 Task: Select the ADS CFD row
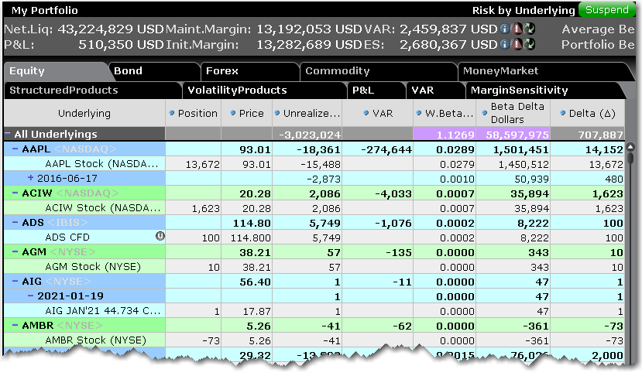[x=314, y=238]
